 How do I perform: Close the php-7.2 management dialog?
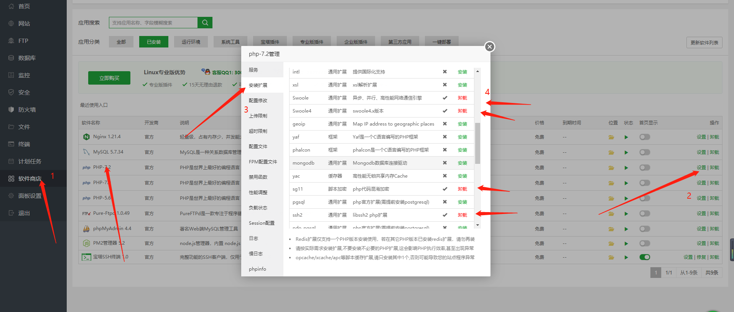(489, 47)
